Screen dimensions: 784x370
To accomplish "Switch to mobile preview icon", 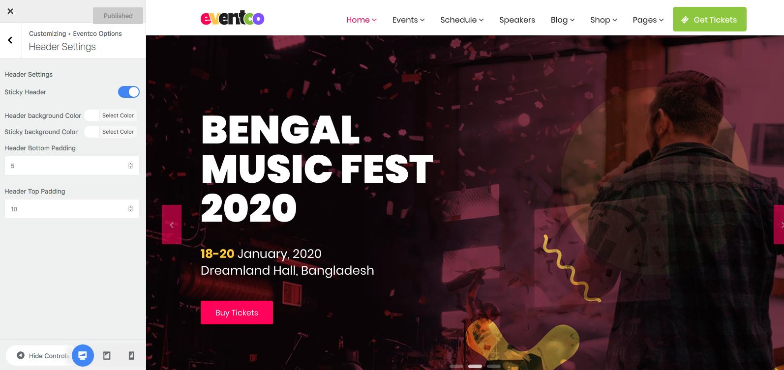I will click(131, 355).
